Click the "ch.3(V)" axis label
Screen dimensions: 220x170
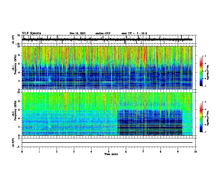pyautogui.click(x=13, y=142)
